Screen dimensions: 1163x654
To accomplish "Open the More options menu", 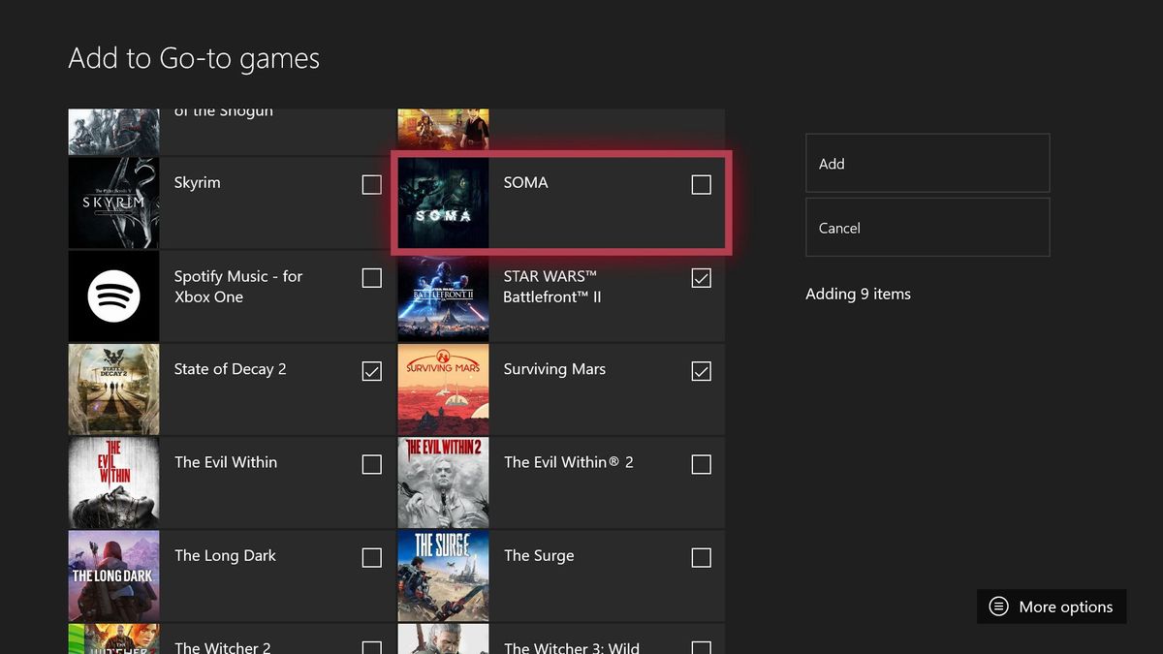I will (x=1051, y=607).
